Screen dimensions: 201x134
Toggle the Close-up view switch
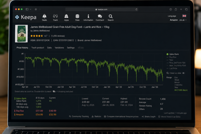tap(184, 73)
